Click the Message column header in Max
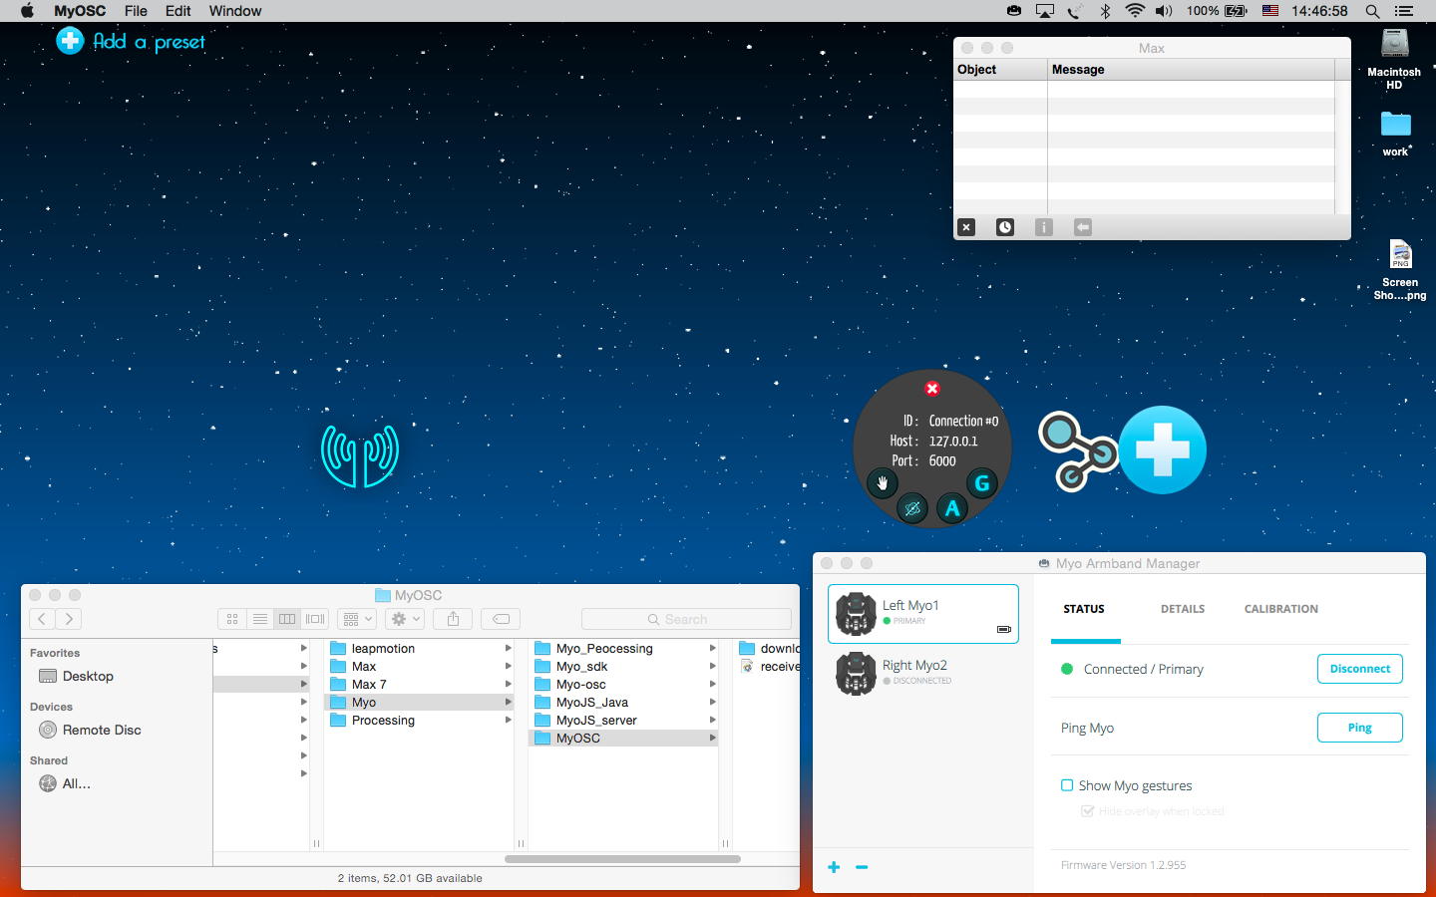Screen dimensions: 1436x897 point(1192,70)
